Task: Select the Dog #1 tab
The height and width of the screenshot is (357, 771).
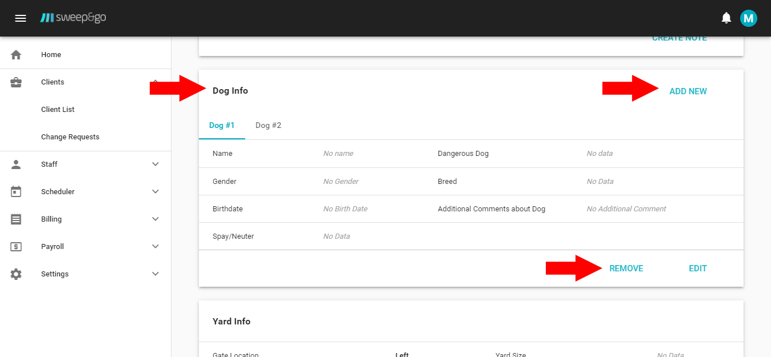Action: pos(222,126)
